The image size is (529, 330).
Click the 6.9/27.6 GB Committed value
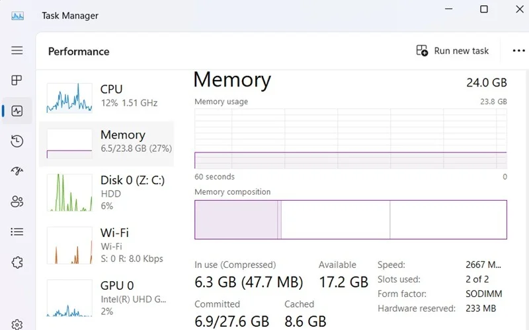(232, 321)
